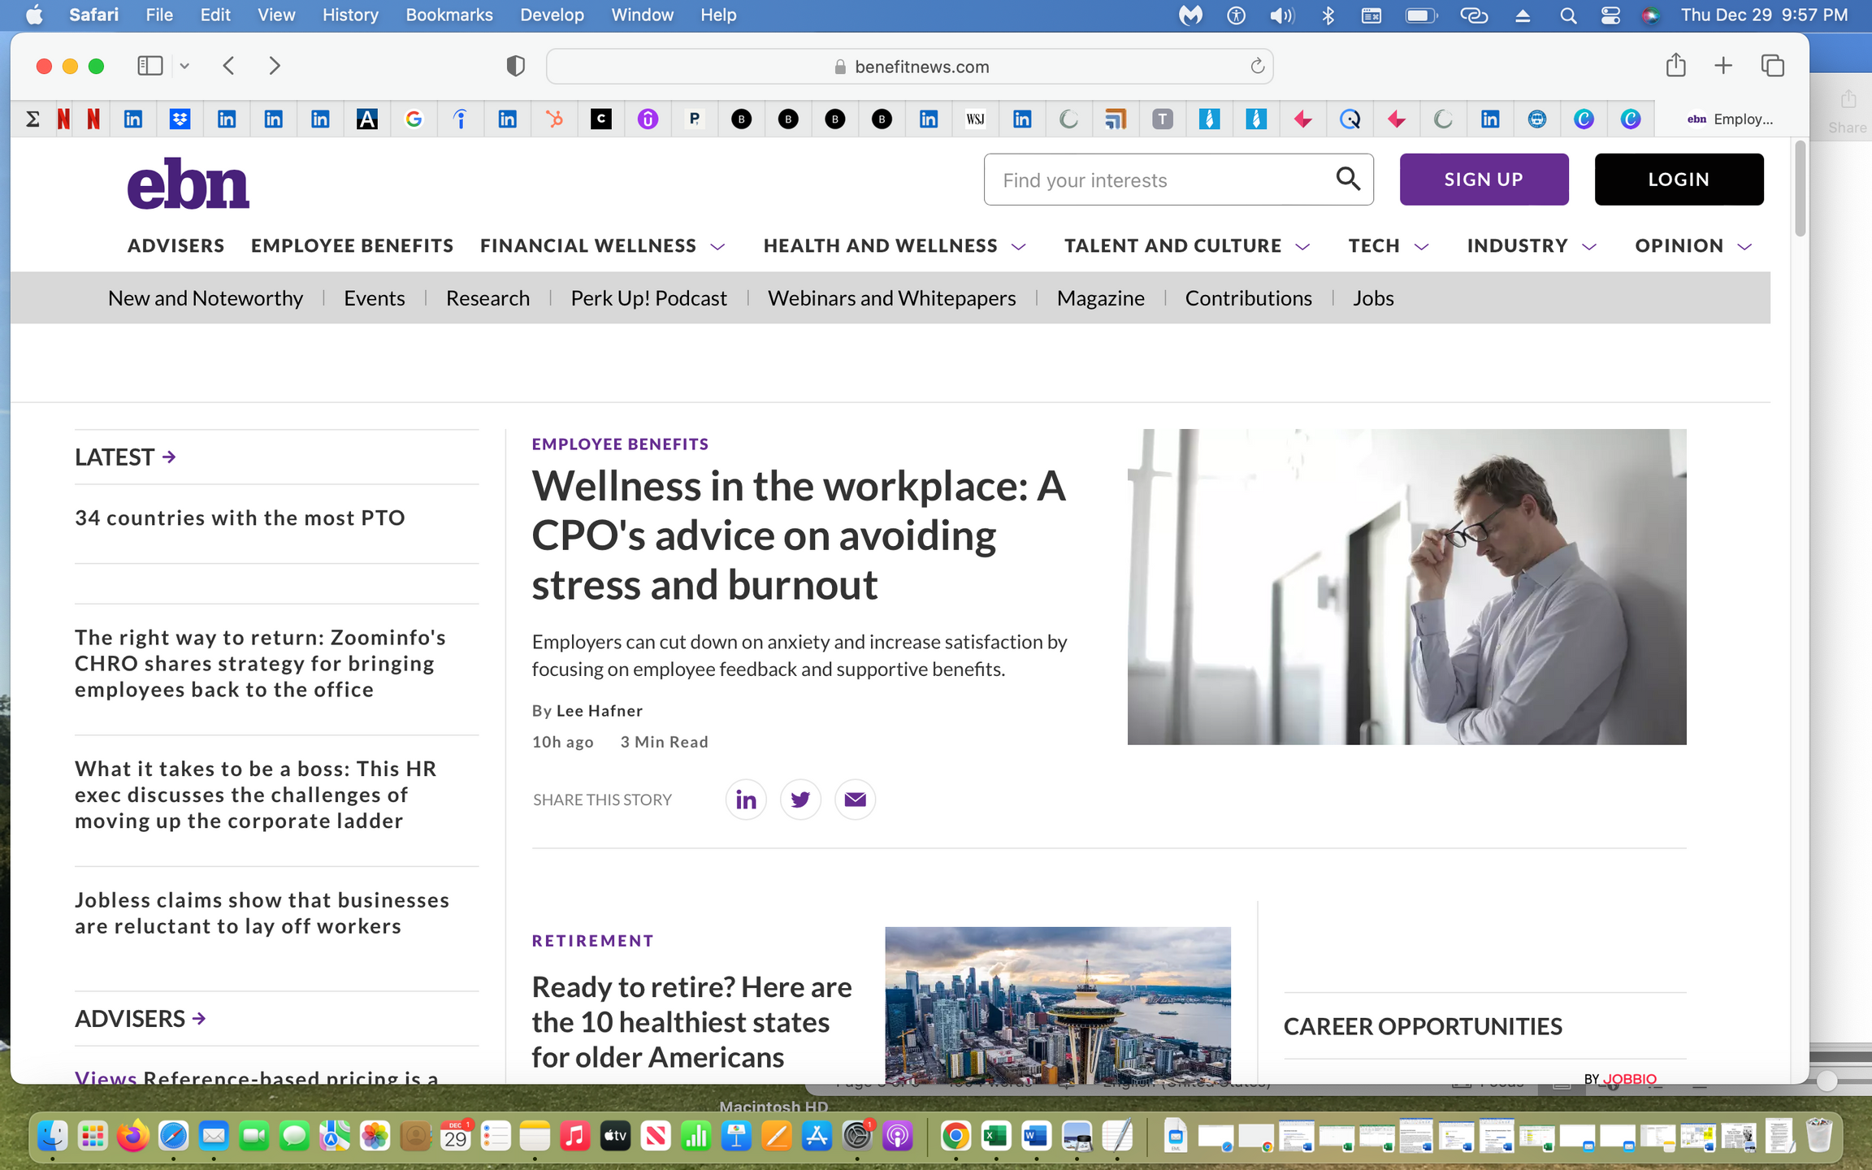Open the Bookmarks menu
The height and width of the screenshot is (1170, 1872).
coord(448,15)
